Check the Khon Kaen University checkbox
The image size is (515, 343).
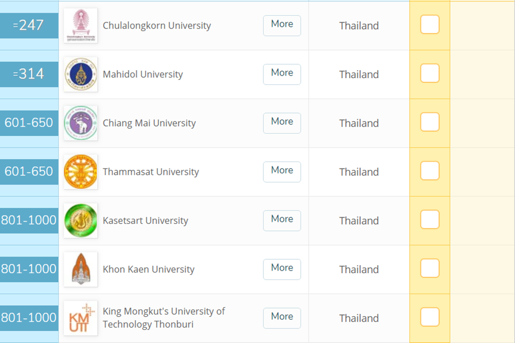click(430, 268)
